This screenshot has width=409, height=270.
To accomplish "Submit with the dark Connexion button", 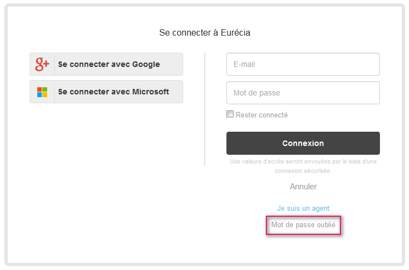I will coord(303,143).
